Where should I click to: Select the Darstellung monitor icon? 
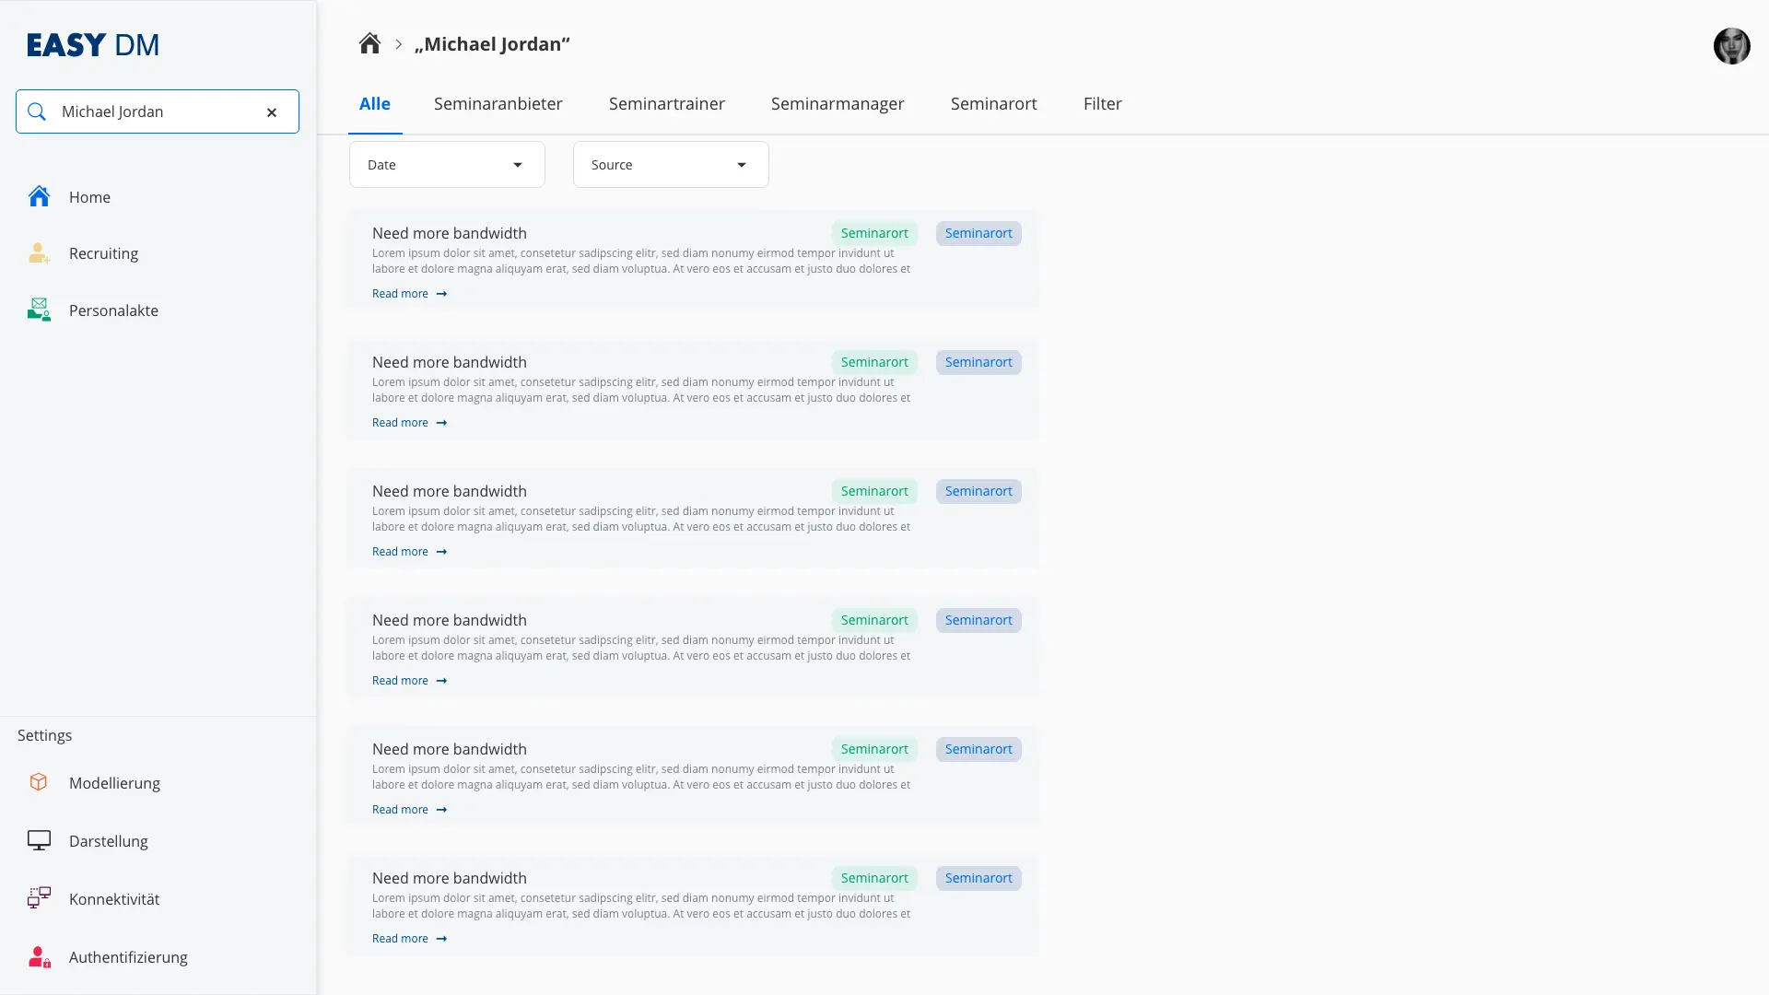tap(39, 840)
